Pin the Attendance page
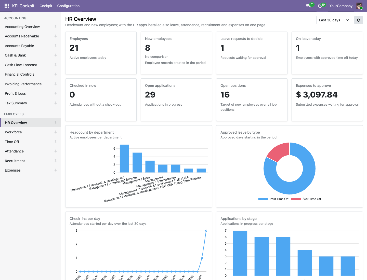367x280 pixels. point(56,151)
